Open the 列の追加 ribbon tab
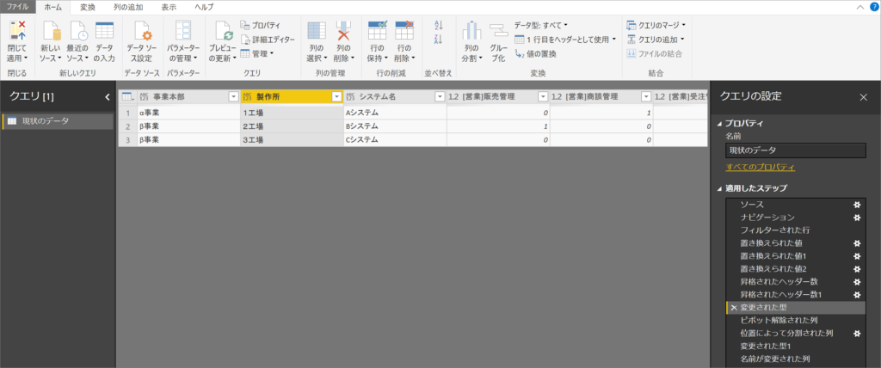 point(128,6)
